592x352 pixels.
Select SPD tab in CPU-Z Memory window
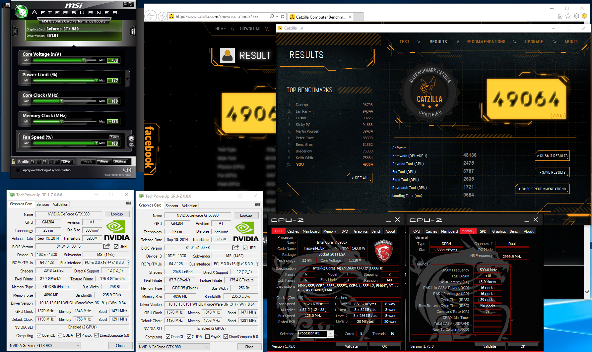483,231
